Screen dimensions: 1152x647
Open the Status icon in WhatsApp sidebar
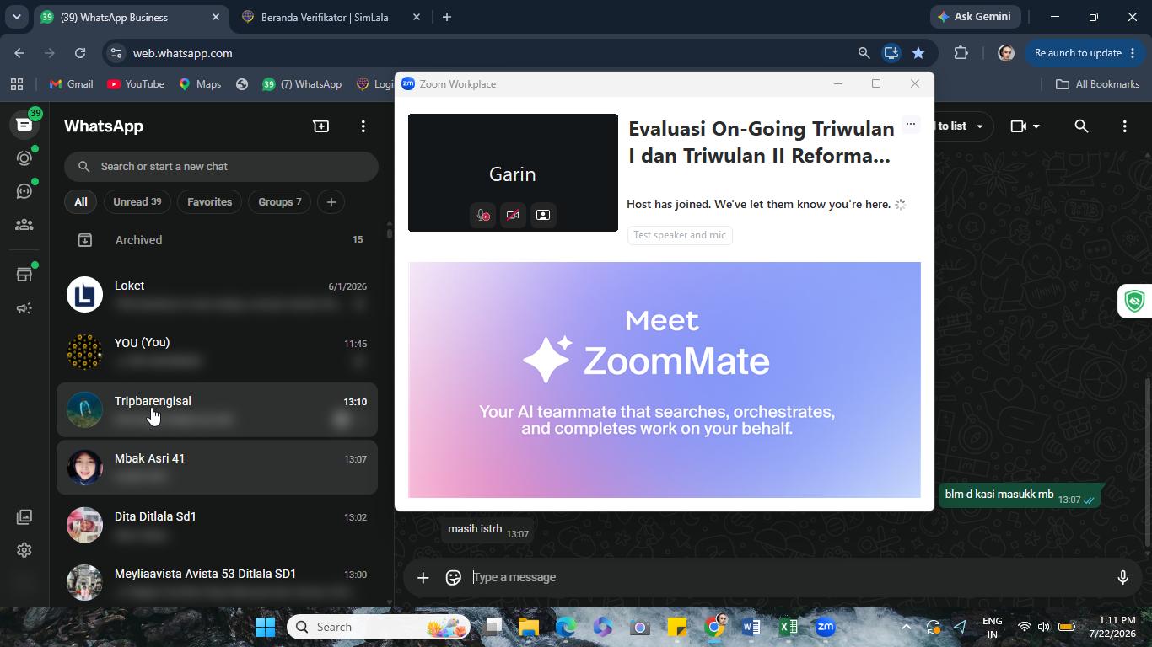(x=24, y=158)
